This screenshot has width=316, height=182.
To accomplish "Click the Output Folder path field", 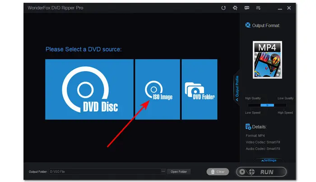I will [105, 172].
